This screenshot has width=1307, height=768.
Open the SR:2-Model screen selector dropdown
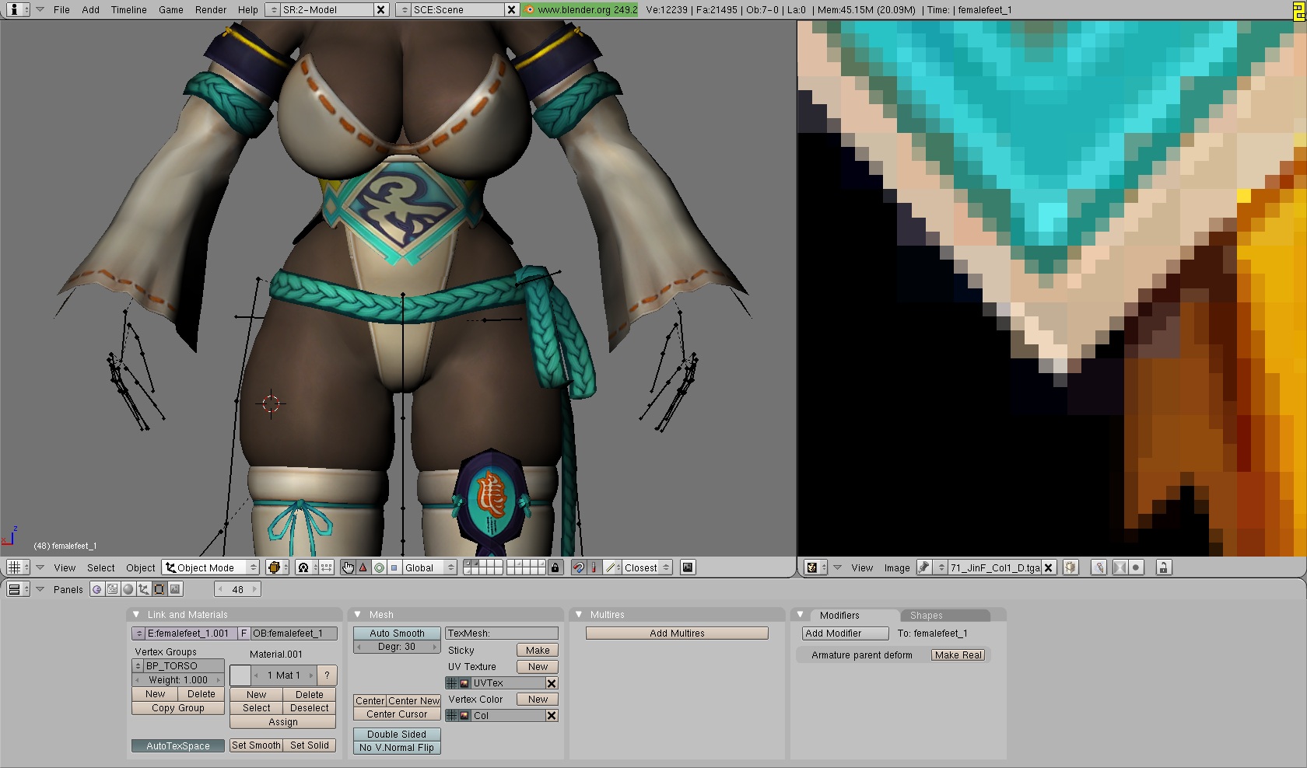(272, 9)
